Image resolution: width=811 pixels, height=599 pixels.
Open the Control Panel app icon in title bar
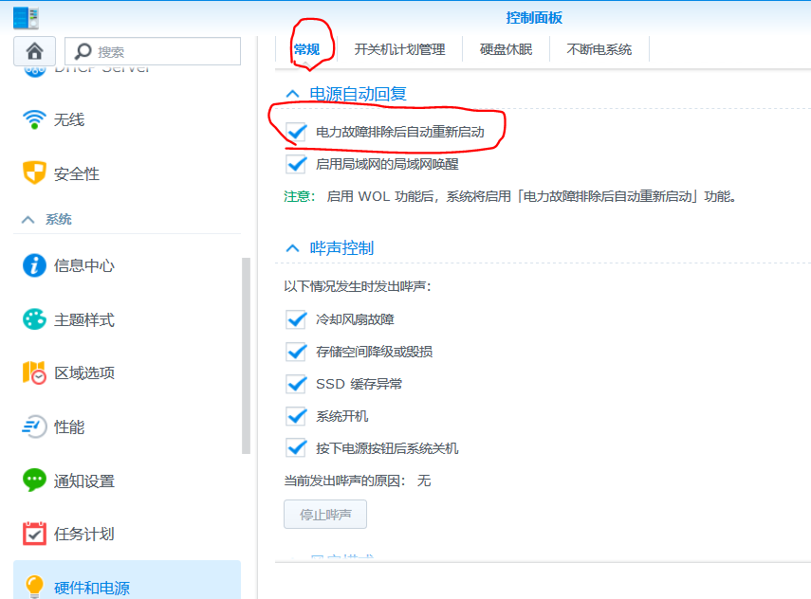pyautogui.click(x=26, y=18)
